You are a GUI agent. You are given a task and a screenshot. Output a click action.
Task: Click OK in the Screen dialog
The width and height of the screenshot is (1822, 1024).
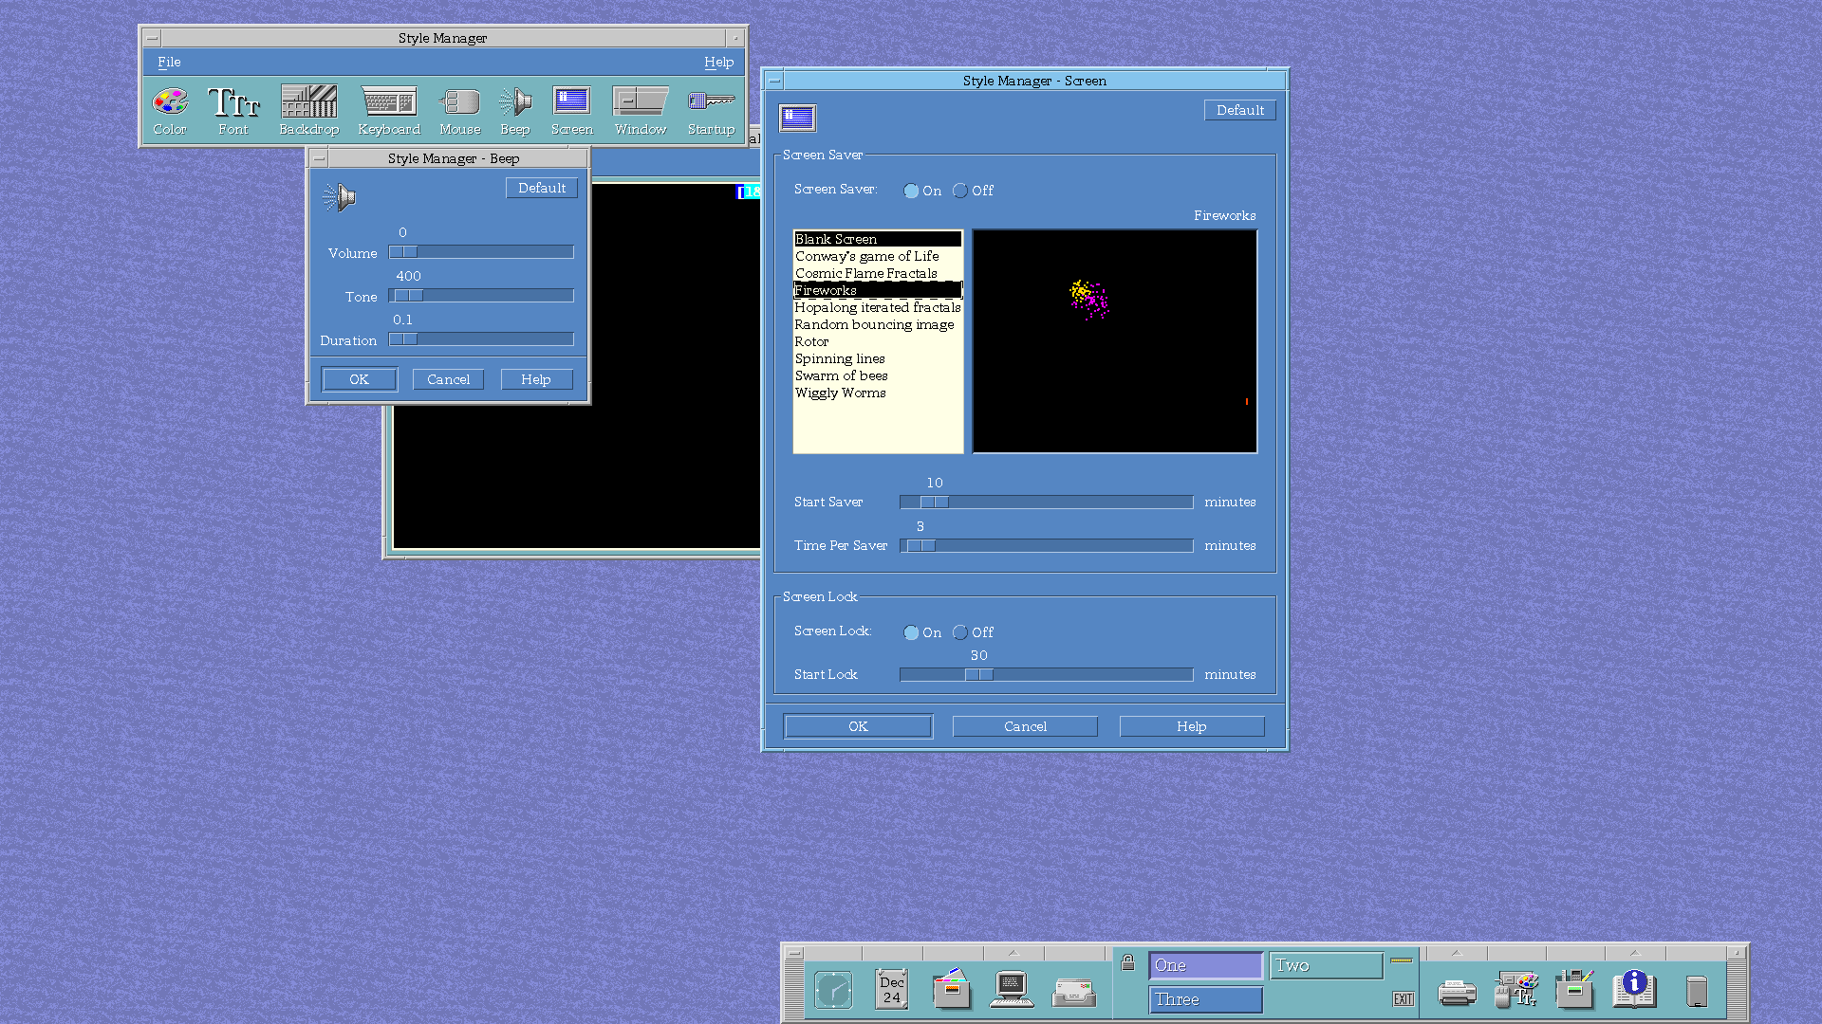point(858,726)
